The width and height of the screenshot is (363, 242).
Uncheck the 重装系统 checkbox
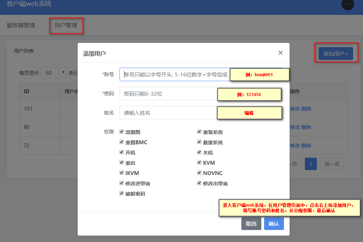(x=199, y=132)
